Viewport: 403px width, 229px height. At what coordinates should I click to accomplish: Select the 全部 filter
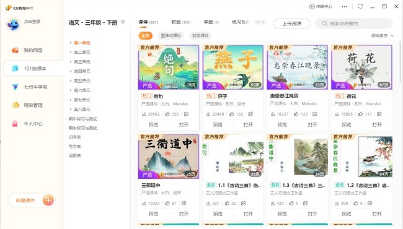point(146,36)
